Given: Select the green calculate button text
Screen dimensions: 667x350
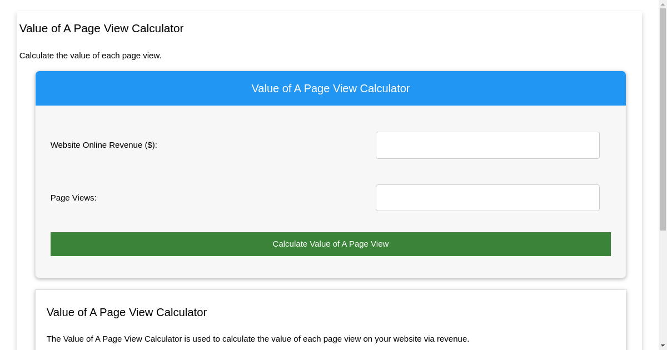Looking at the screenshot, I should [x=331, y=244].
